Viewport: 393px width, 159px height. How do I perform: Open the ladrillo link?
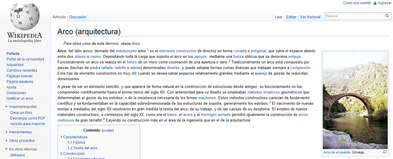click(x=120, y=68)
